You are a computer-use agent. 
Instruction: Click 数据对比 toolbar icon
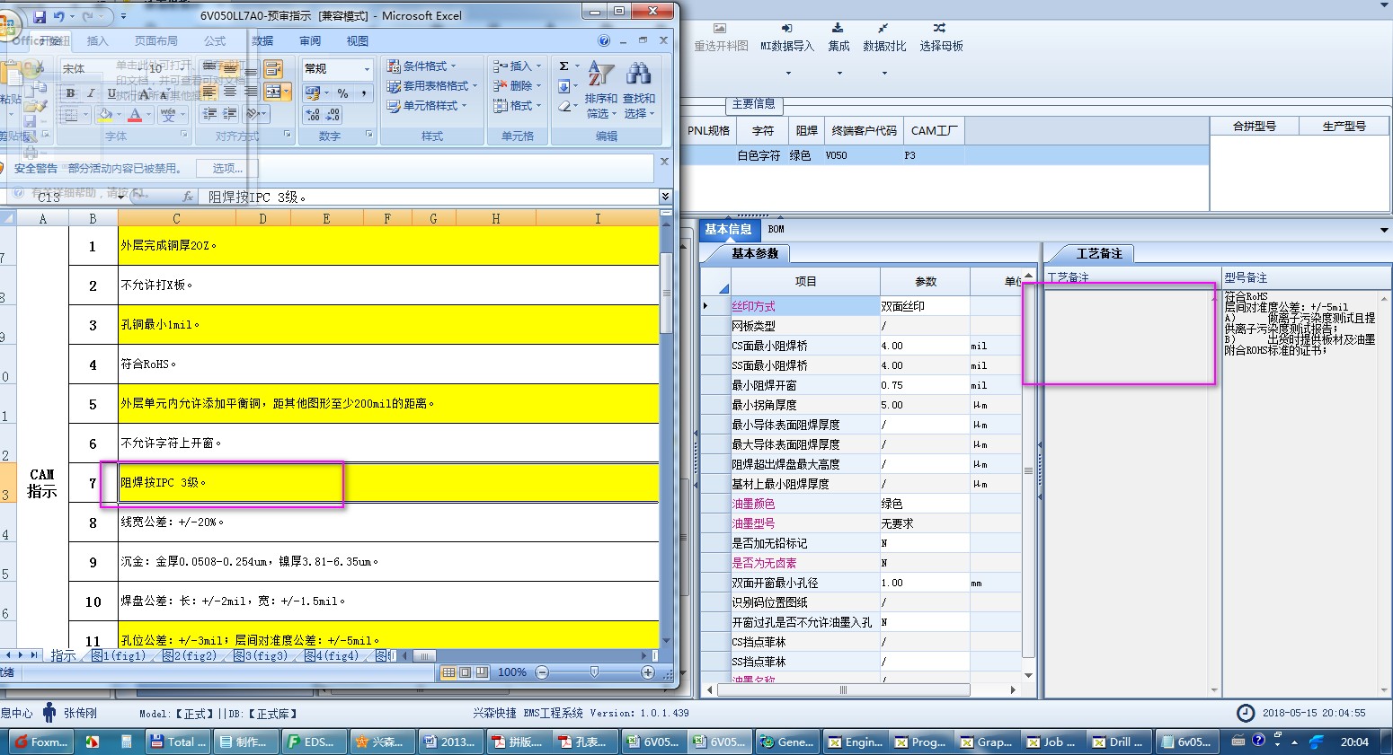pyautogui.click(x=884, y=39)
